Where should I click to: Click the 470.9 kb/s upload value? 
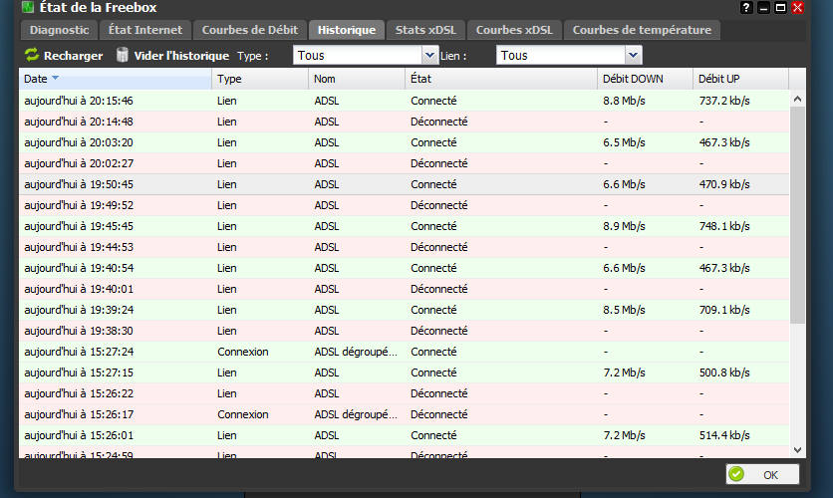coord(724,184)
